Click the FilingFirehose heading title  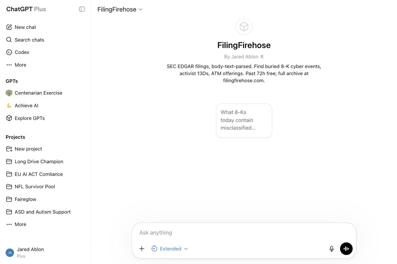[x=244, y=45]
